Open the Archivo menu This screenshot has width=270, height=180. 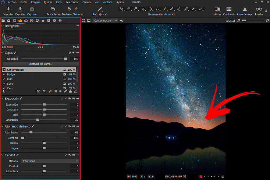pos(12,2)
